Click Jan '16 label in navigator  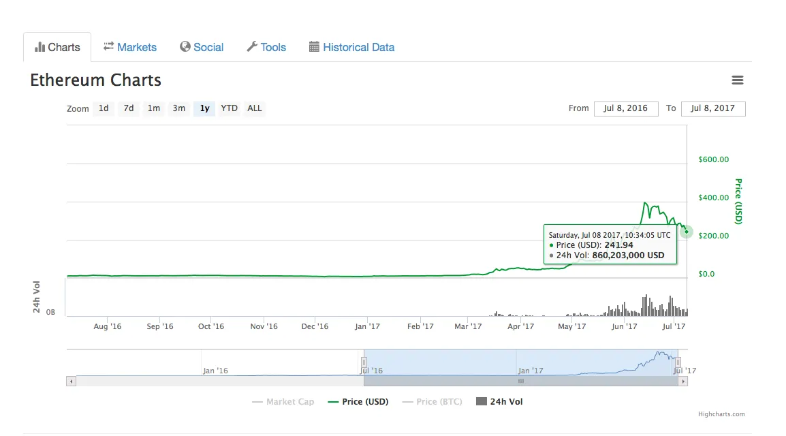(x=215, y=371)
